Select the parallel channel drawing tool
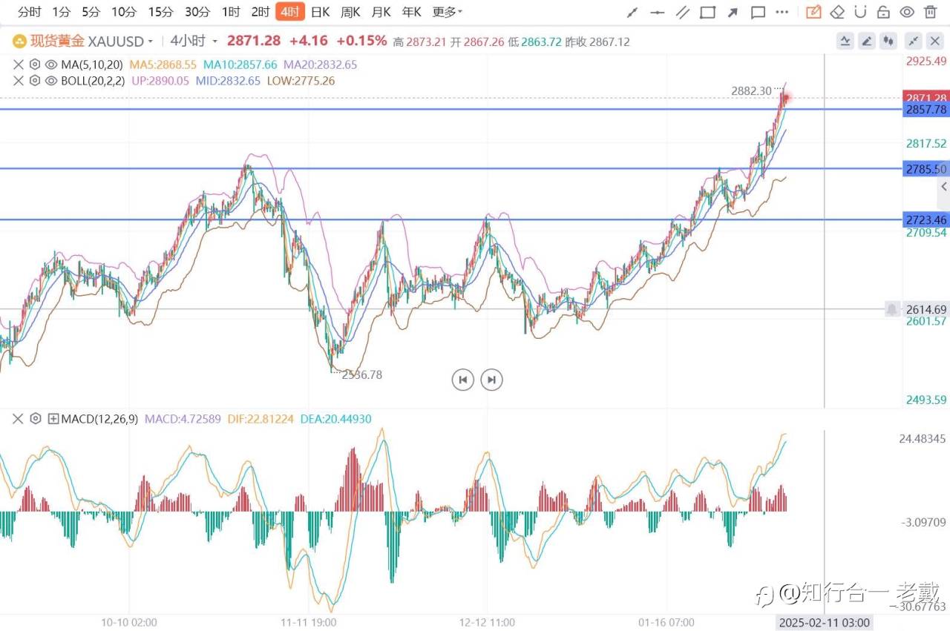Image resolution: width=950 pixels, height=631 pixels. point(682,12)
